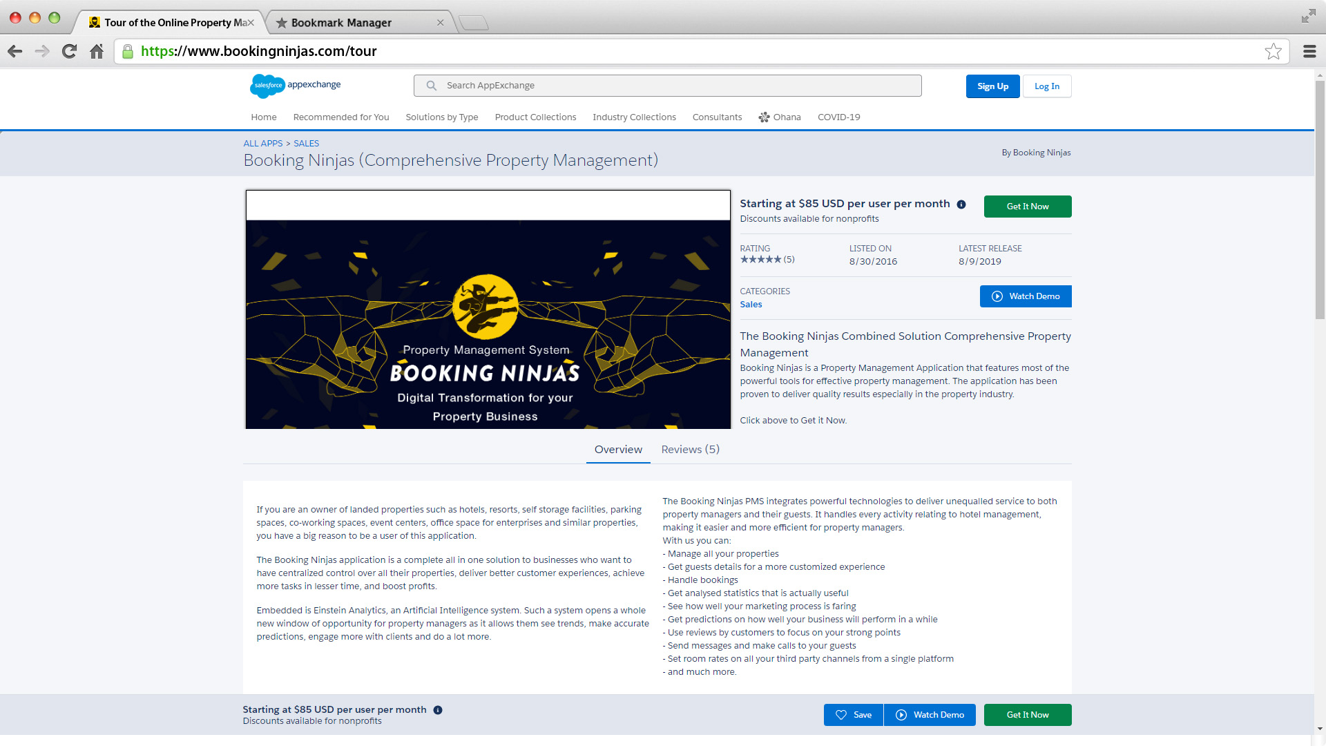Close the Bookmark Manager tab
This screenshot has height=746, width=1326.
(440, 23)
